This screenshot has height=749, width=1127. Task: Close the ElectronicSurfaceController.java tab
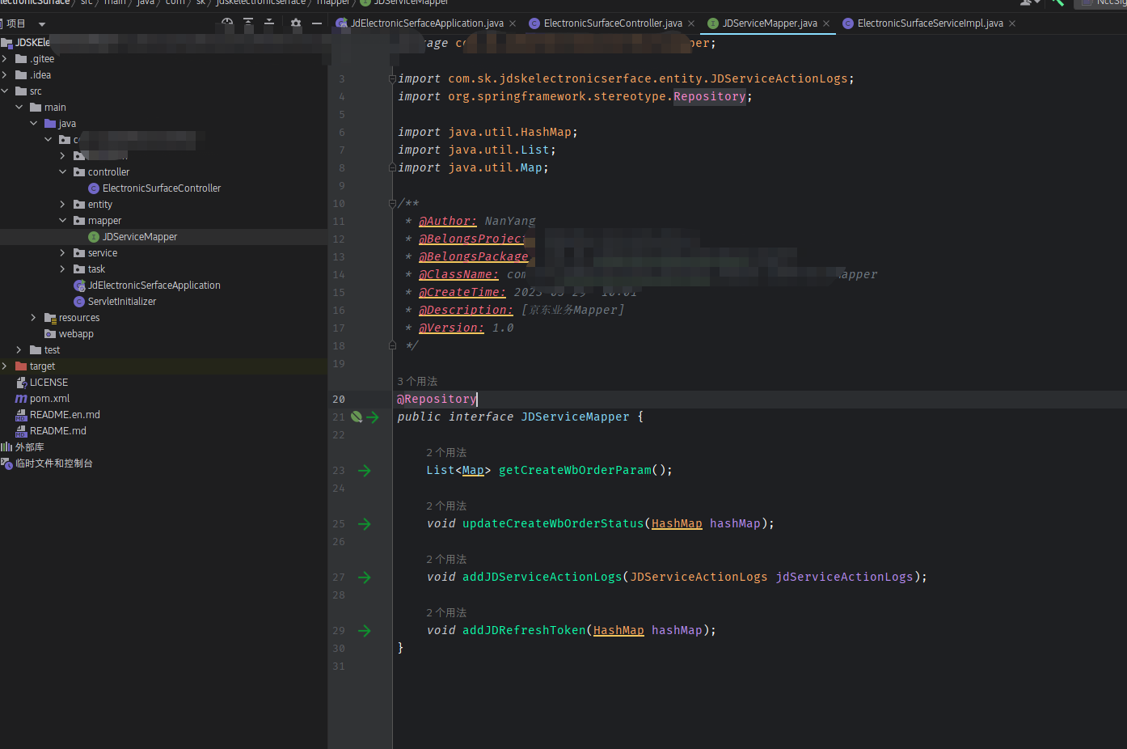(691, 23)
